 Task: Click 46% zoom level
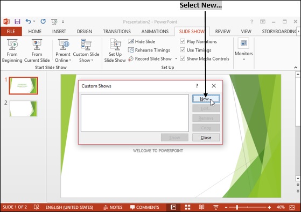point(281,207)
